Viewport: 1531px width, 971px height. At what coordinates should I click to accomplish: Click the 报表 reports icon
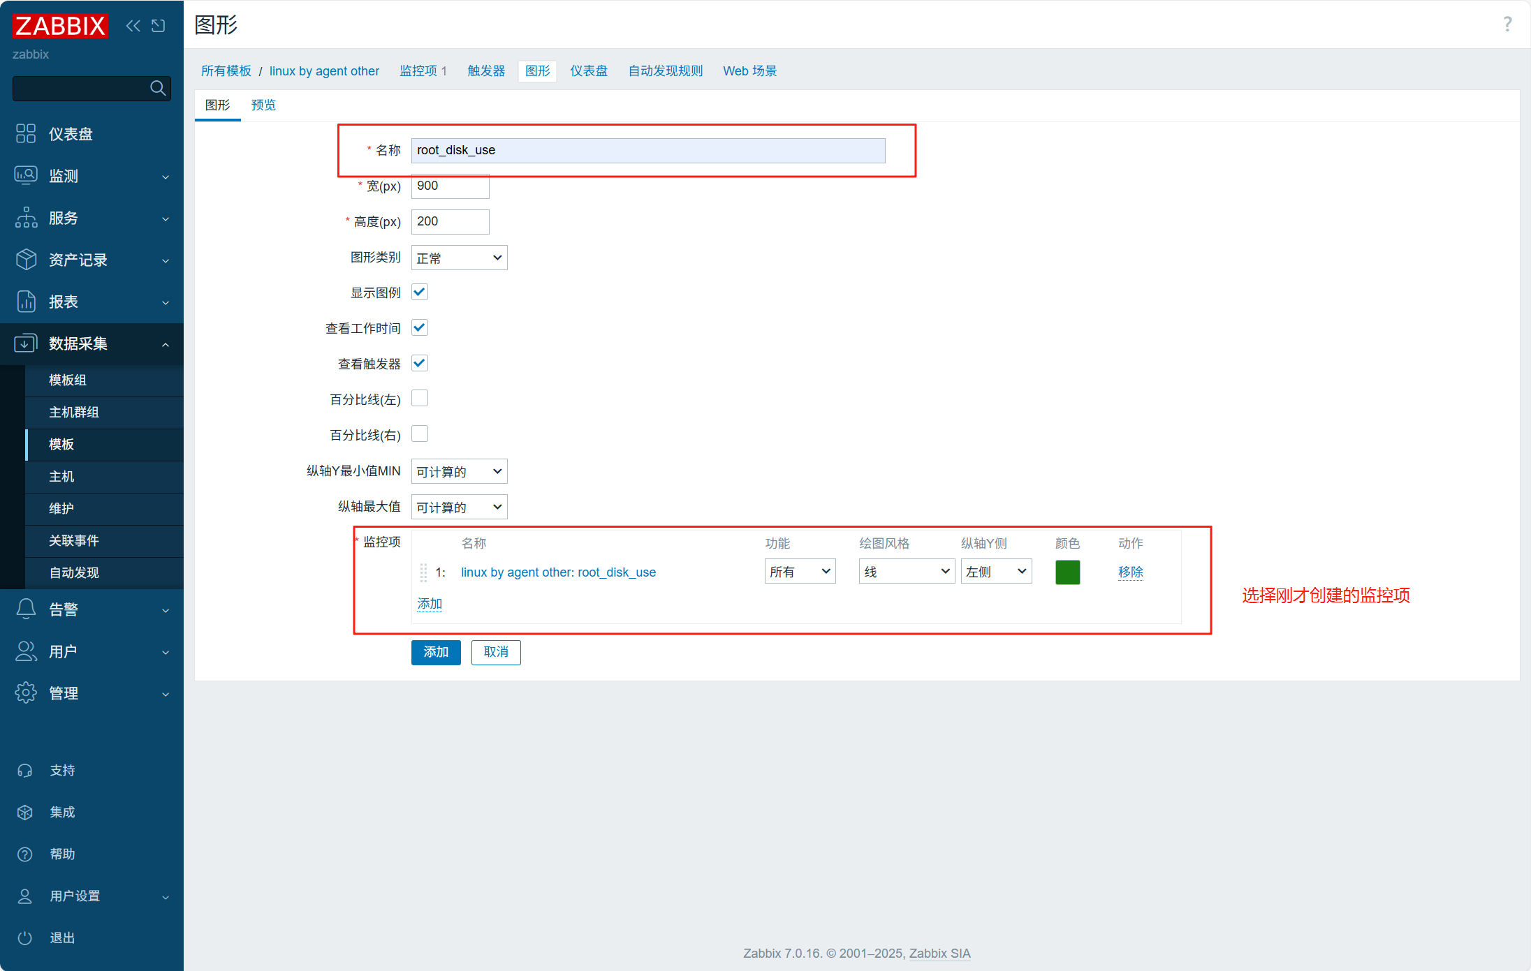tap(26, 301)
